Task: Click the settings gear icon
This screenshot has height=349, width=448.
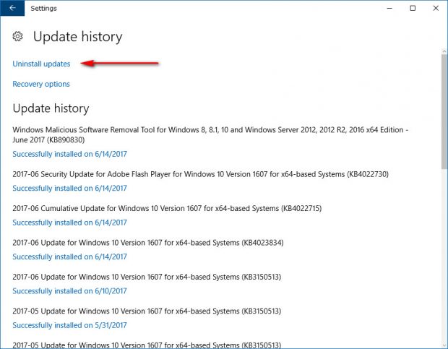Action: [18, 36]
